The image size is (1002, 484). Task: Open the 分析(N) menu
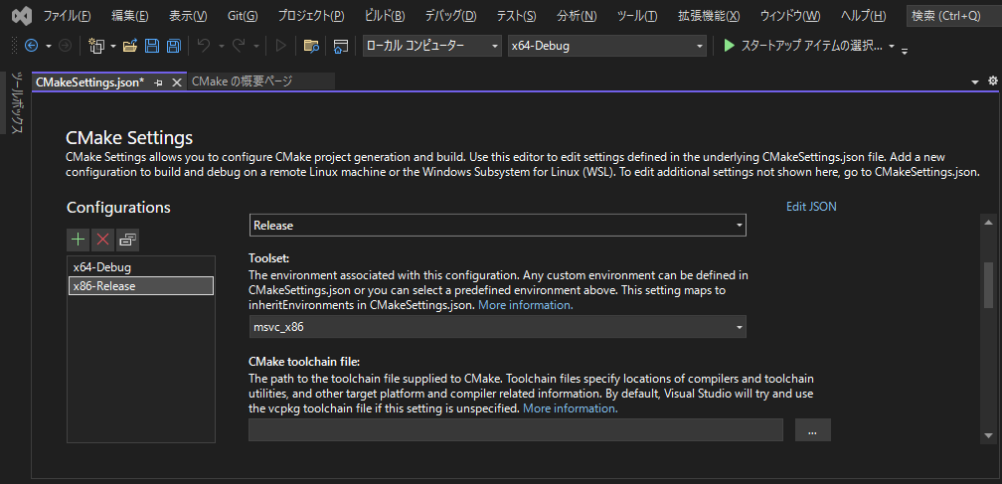point(577,16)
